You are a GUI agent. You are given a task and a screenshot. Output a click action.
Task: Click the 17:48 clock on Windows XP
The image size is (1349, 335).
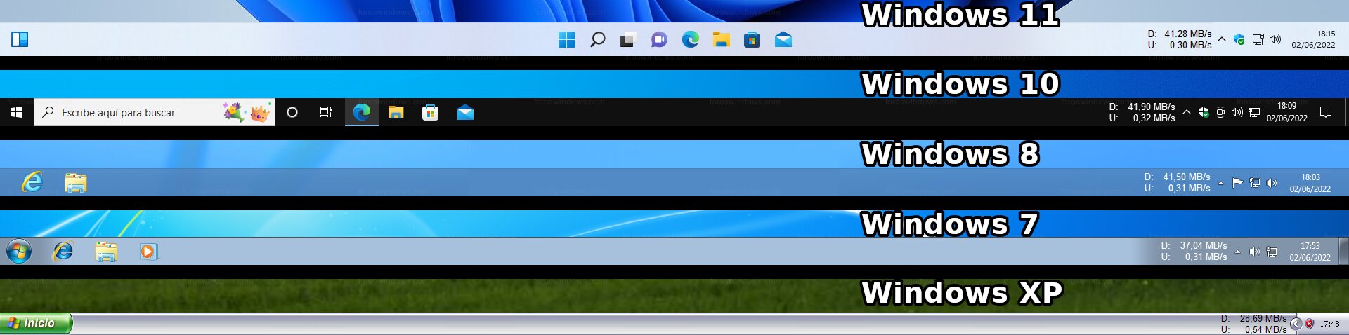(1329, 324)
